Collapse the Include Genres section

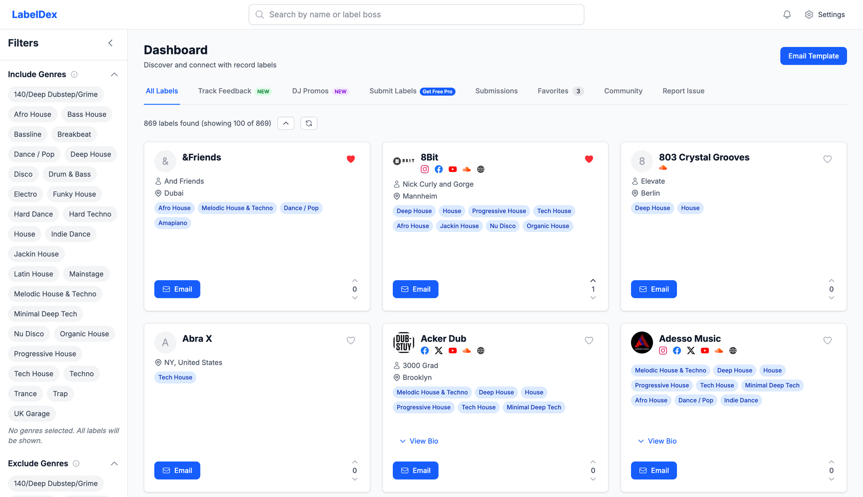(x=114, y=74)
